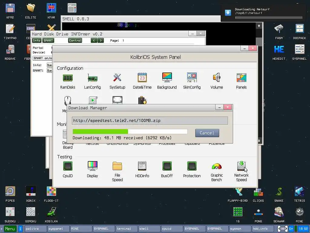Switch to terminal taskbar item

pos(127,229)
